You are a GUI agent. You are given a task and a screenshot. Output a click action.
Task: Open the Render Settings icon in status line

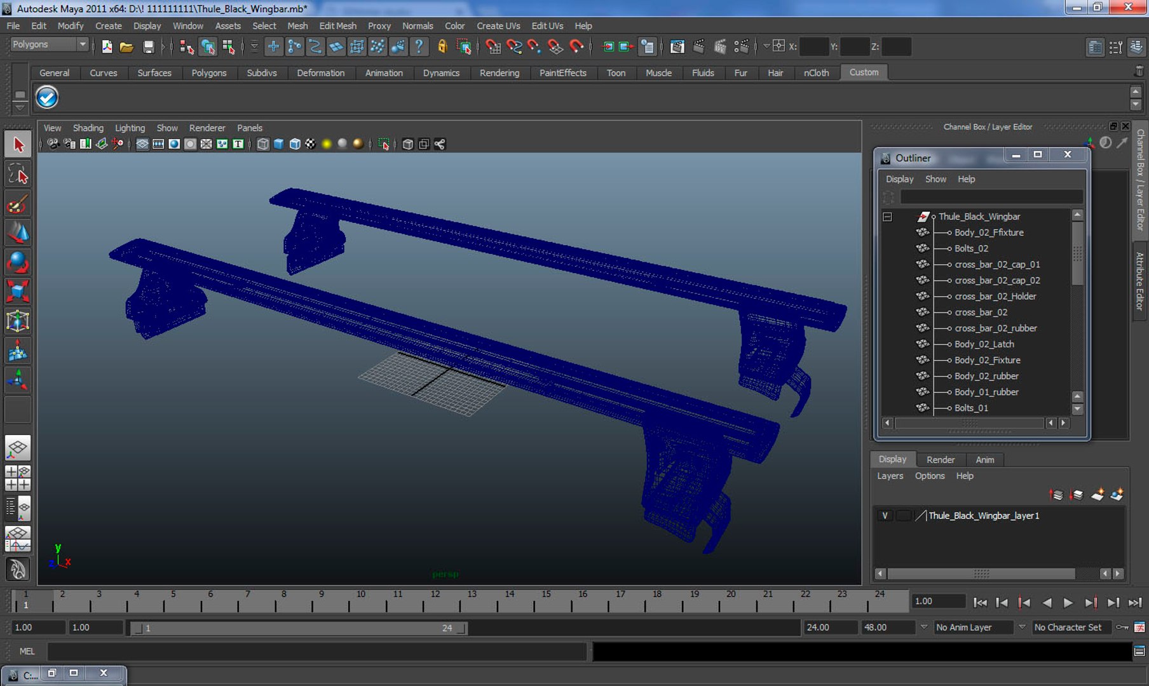(740, 46)
